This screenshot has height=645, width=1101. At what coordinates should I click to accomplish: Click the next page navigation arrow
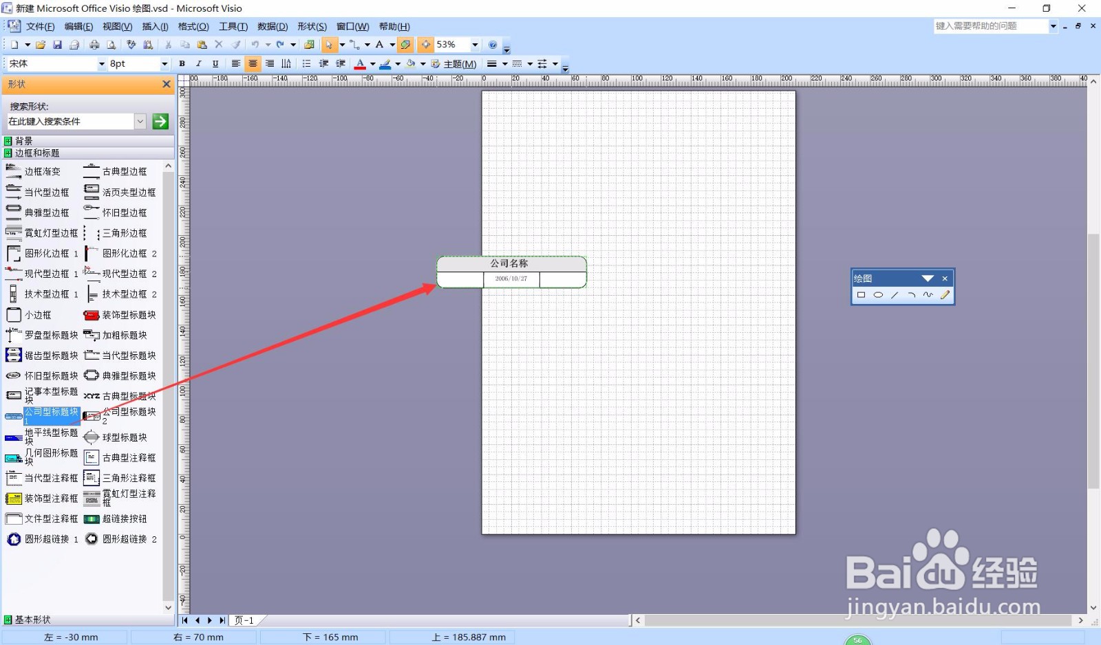tap(210, 620)
